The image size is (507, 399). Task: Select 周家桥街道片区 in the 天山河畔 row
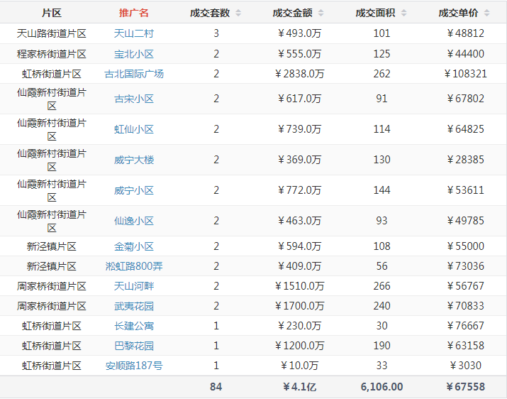(52, 286)
